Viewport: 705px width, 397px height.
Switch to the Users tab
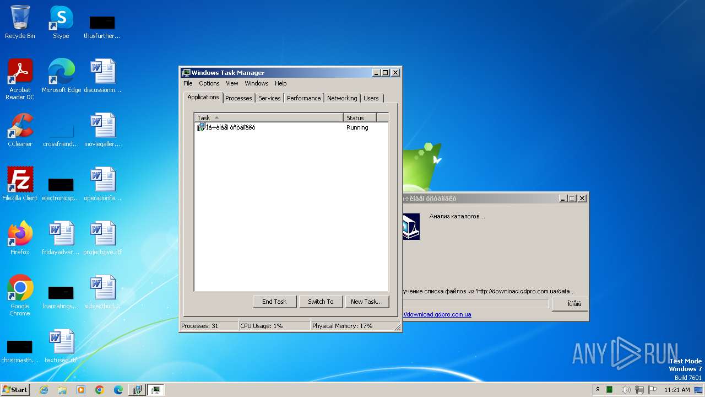[x=371, y=98]
